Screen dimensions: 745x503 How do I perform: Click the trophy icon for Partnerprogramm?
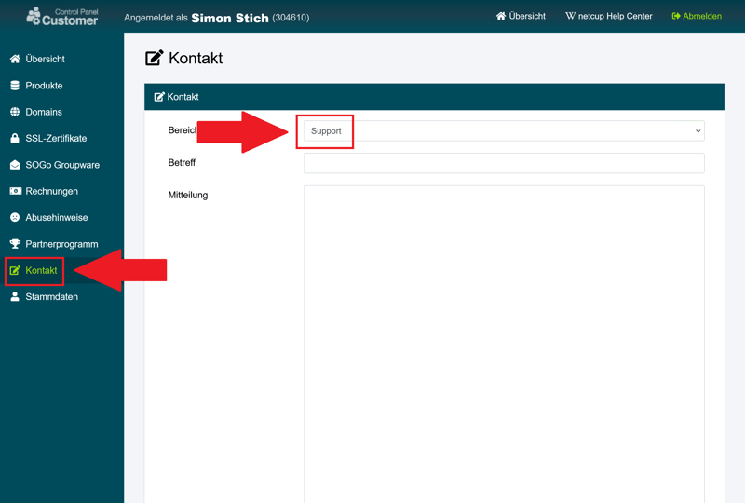(x=15, y=244)
